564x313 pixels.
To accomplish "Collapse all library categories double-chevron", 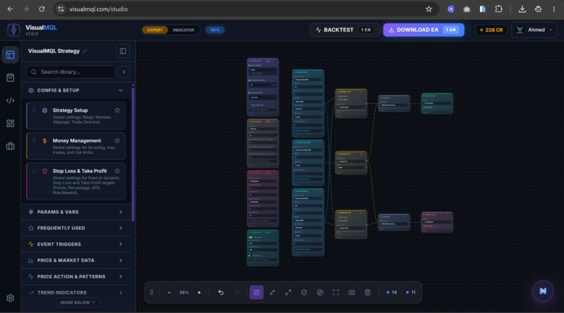I will (x=124, y=72).
